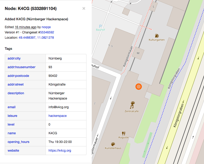Open changeset 55346592
The image size is (204, 164).
click(47, 32)
